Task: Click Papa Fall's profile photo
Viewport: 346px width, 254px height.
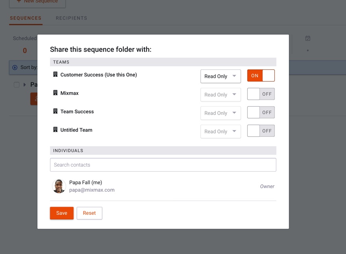Action: click(x=59, y=186)
